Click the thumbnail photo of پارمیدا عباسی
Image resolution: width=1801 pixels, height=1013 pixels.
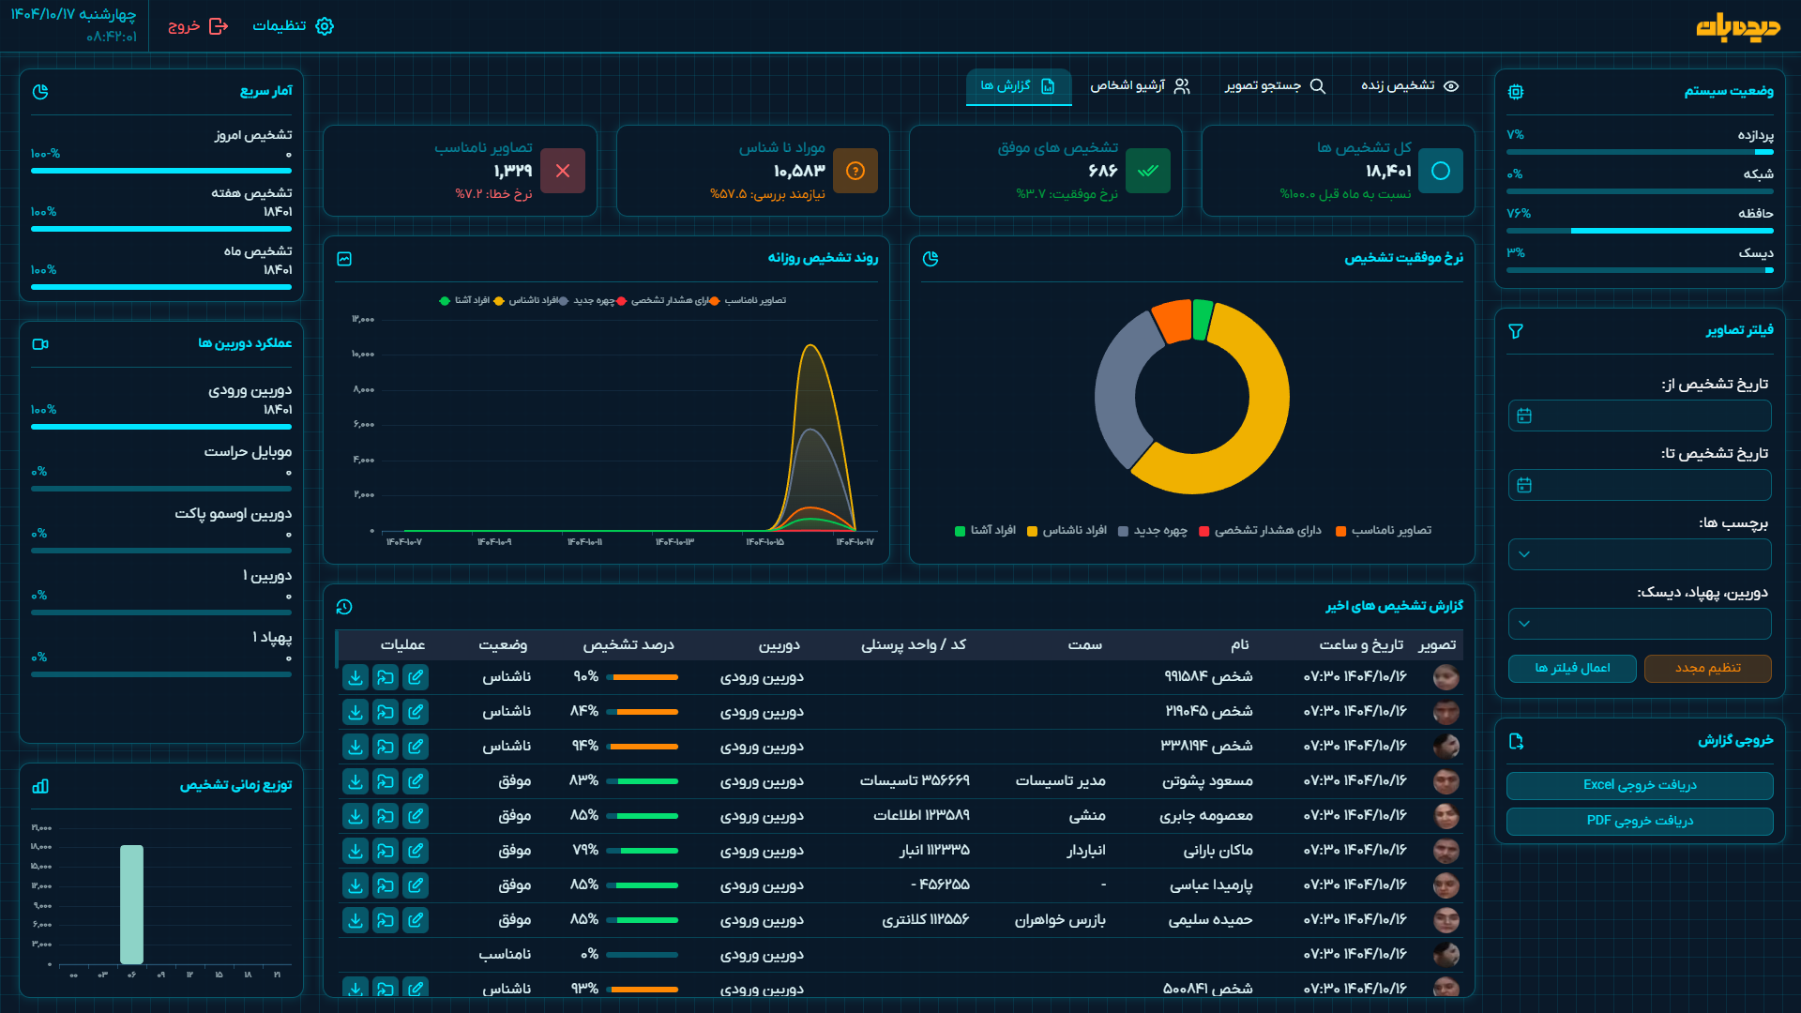click(x=1446, y=885)
